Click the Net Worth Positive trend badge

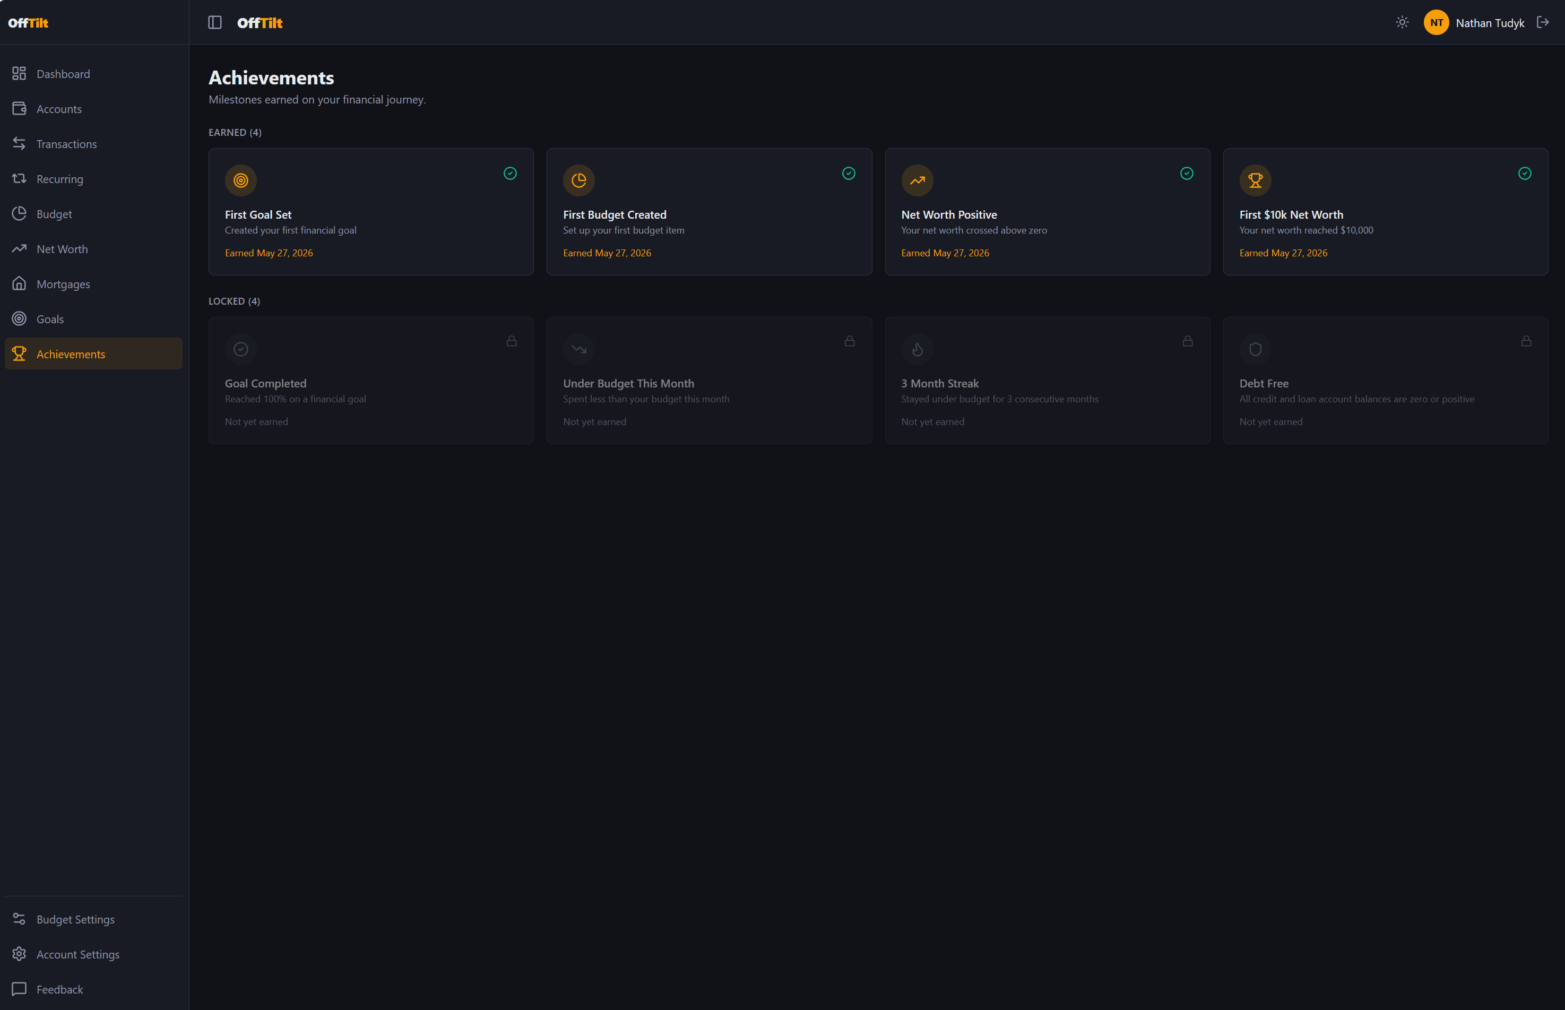coord(917,180)
